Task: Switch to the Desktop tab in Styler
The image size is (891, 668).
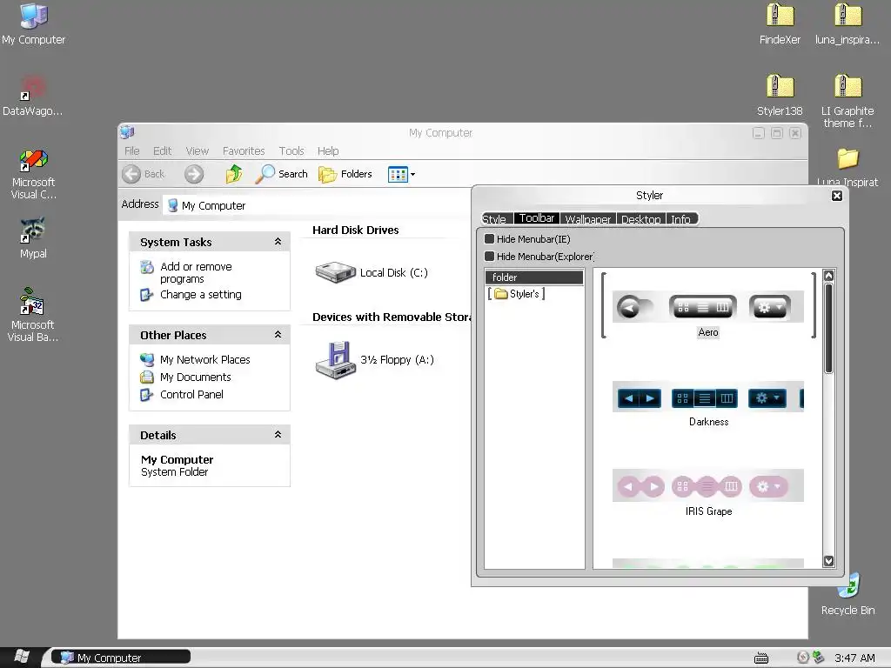Action: 641,219
